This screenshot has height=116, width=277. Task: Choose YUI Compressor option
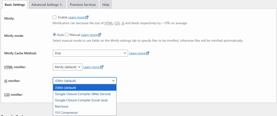(x=66, y=112)
